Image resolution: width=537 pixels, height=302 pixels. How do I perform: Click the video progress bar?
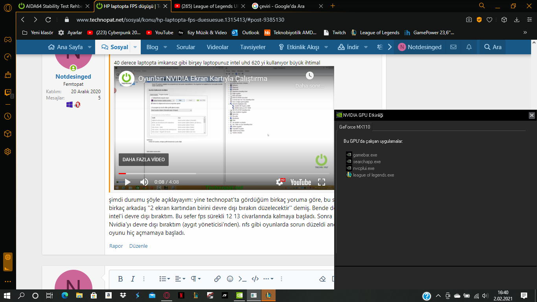(224, 173)
